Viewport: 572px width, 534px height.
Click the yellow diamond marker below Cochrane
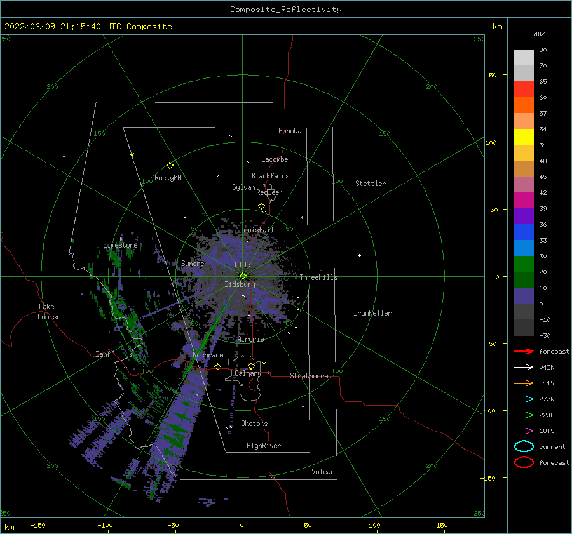tap(218, 366)
